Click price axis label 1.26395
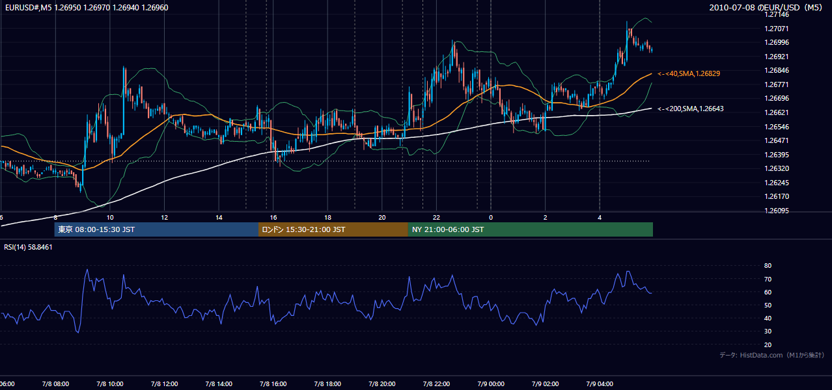The width and height of the screenshot is (832, 390). (777, 155)
